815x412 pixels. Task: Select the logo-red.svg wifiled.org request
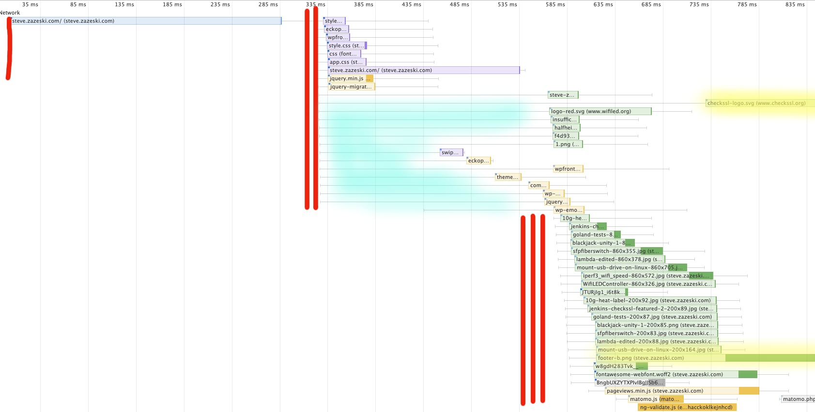(600, 111)
